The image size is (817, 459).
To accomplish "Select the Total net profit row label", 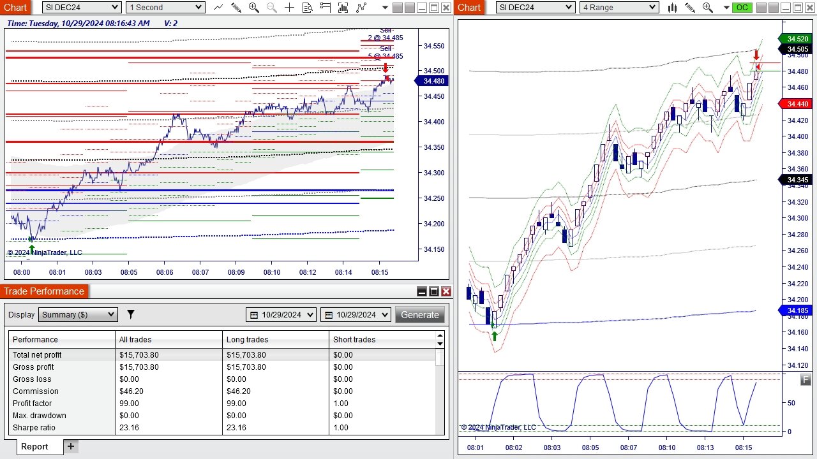I will (37, 355).
